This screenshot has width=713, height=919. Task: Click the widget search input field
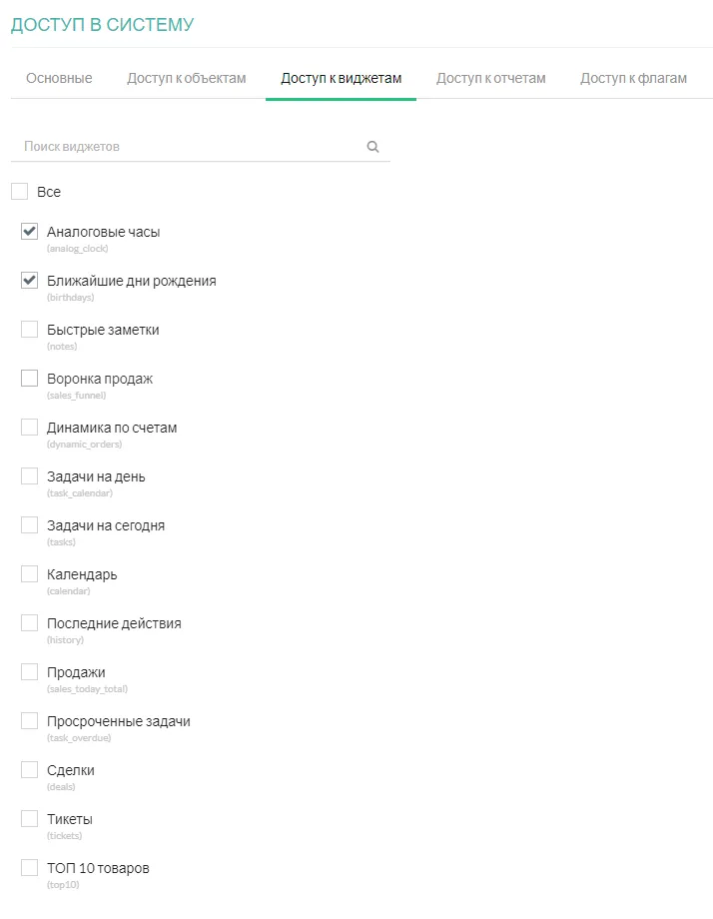[x=190, y=147]
